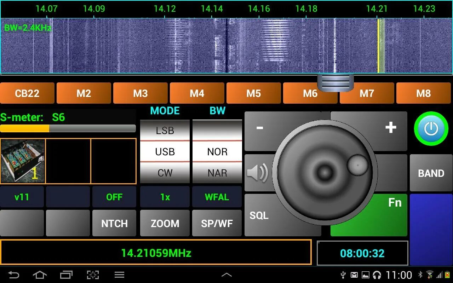453x283 pixels.
Task: Recall memory preset M8
Action: (x=424, y=93)
